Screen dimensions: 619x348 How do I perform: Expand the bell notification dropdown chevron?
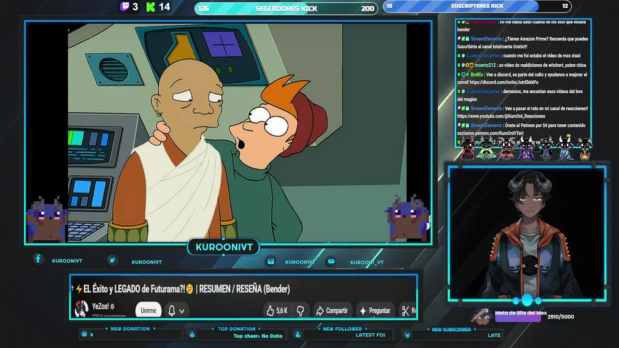click(x=182, y=311)
